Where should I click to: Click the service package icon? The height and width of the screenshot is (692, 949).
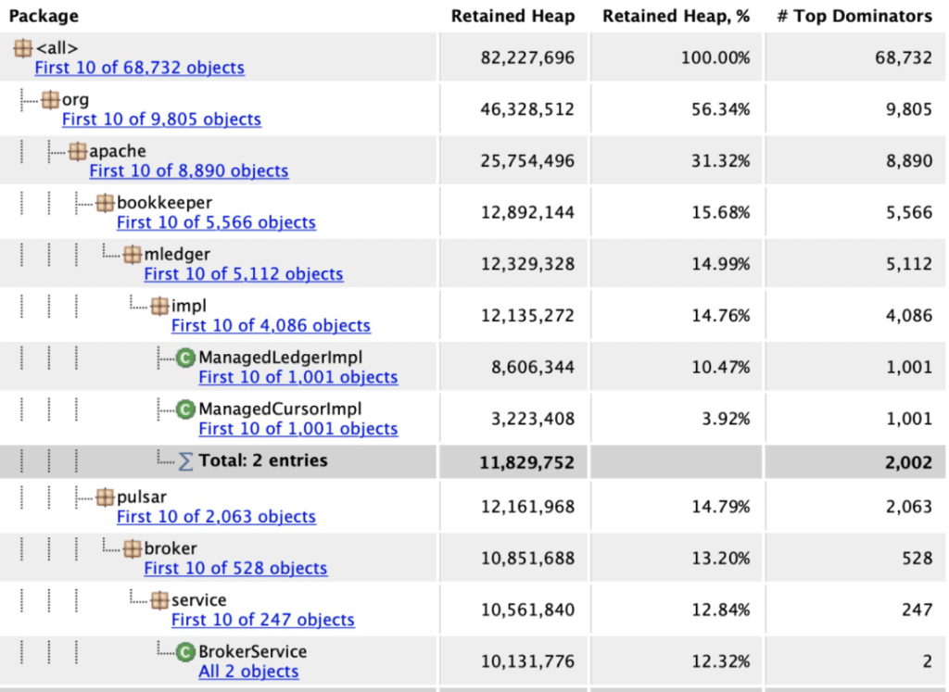[x=159, y=600]
